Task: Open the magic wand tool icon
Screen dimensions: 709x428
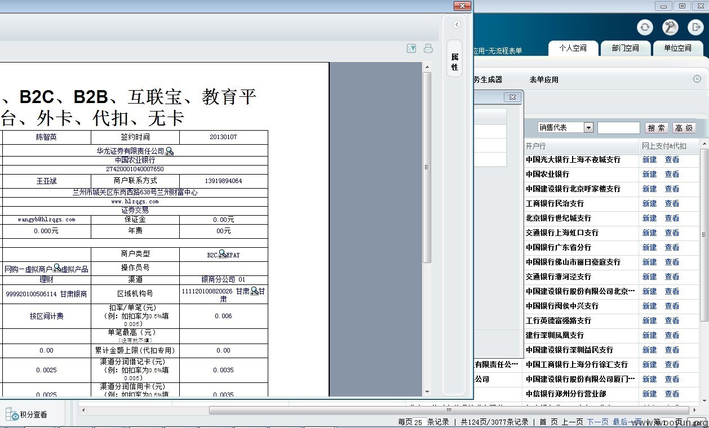Action: 670,27
